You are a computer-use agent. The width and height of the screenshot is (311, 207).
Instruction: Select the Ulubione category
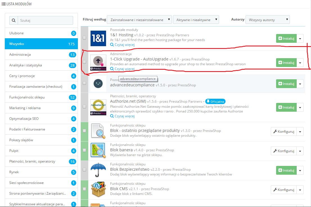pos(41,33)
